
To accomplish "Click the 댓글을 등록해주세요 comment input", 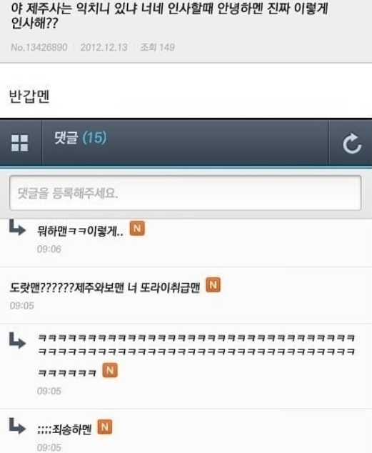I will [x=185, y=193].
